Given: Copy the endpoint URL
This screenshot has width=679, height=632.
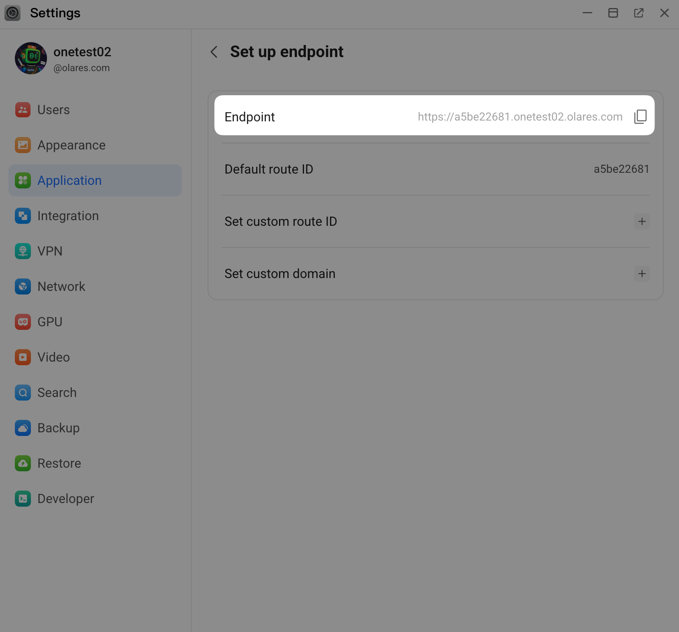Looking at the screenshot, I should click(x=640, y=117).
